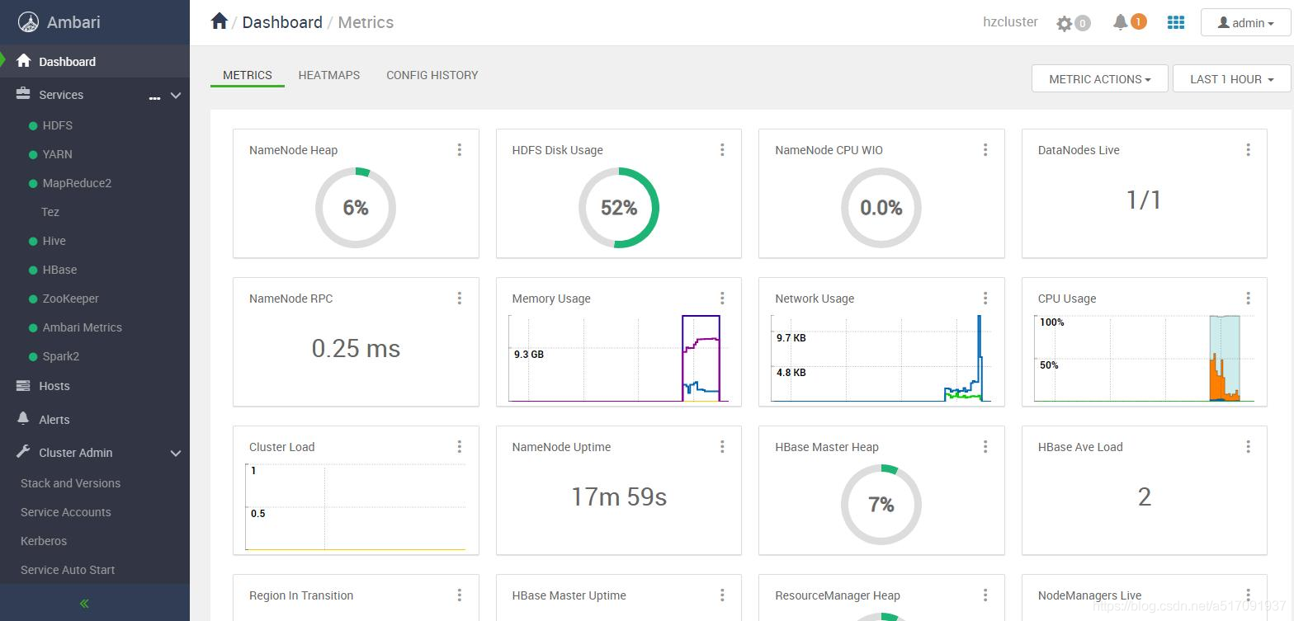Click the Network Usage graph

[x=881, y=358]
